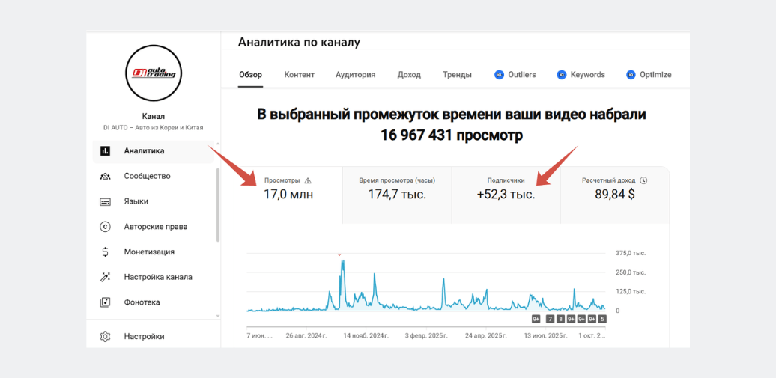Click the sidebar scrollbar's down arrow
The width and height of the screenshot is (776, 378).
click(x=218, y=315)
